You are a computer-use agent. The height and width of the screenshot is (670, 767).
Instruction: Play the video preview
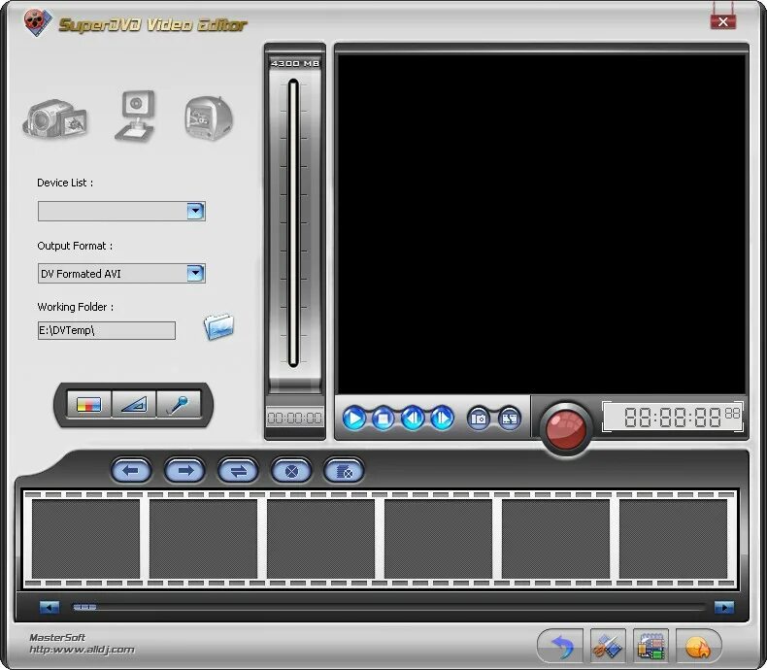(354, 419)
